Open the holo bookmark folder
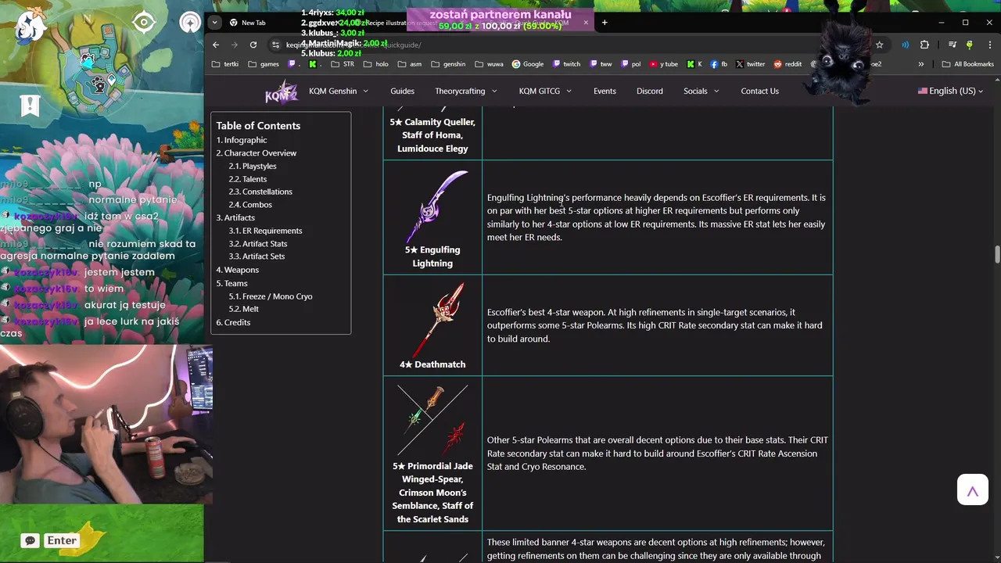This screenshot has height=563, width=1001. click(376, 64)
